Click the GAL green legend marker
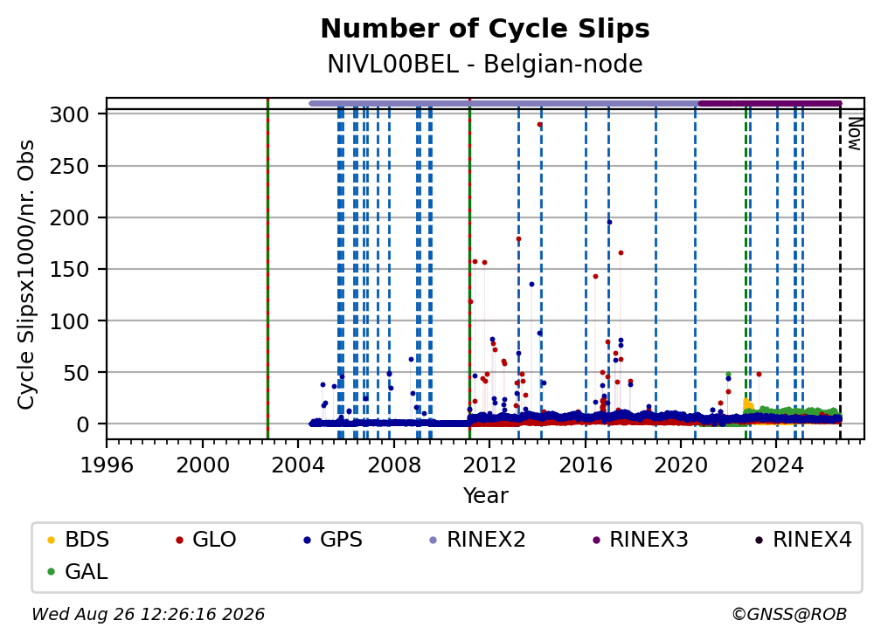This screenshot has height=641, width=881. click(51, 572)
